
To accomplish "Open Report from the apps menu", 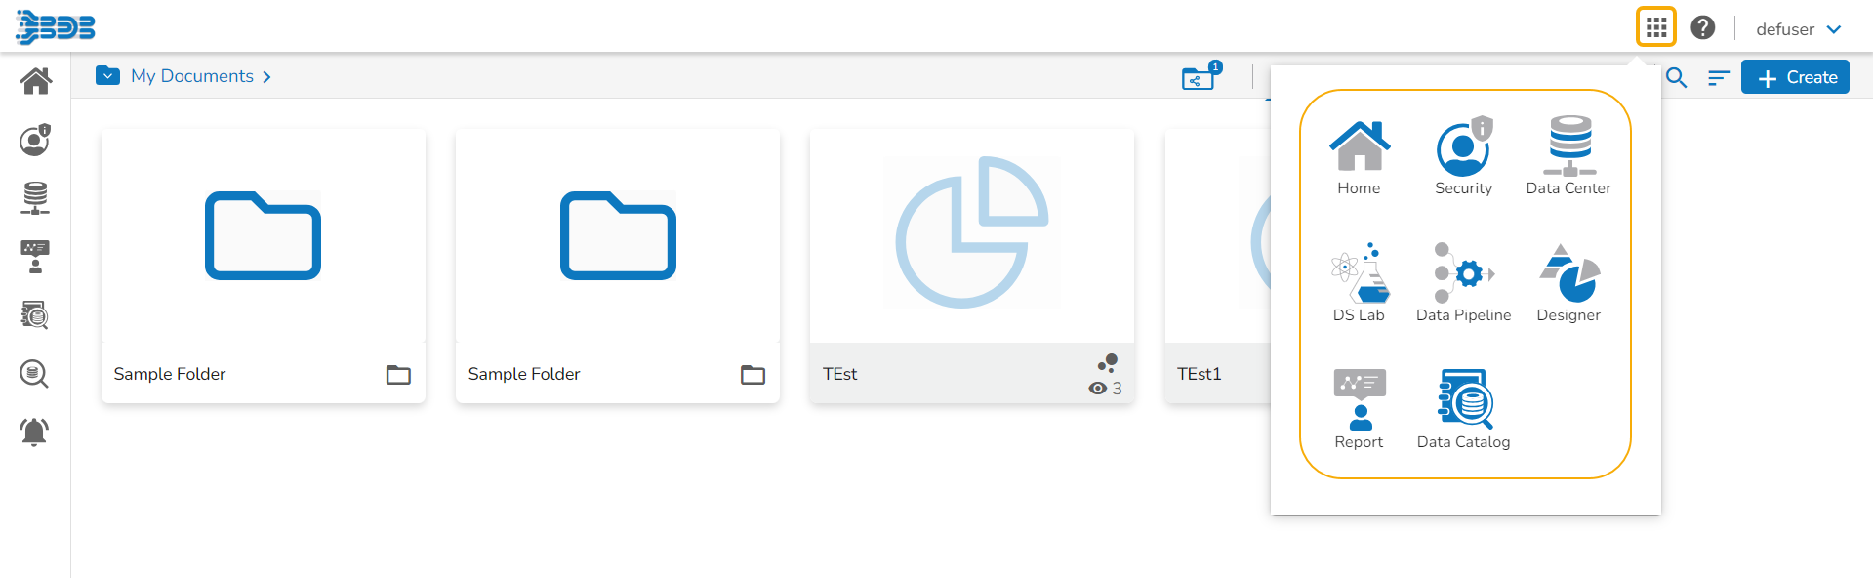I will tap(1359, 410).
